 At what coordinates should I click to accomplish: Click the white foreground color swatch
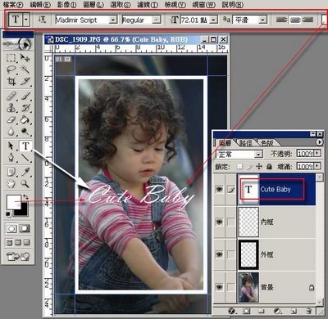click(13, 202)
